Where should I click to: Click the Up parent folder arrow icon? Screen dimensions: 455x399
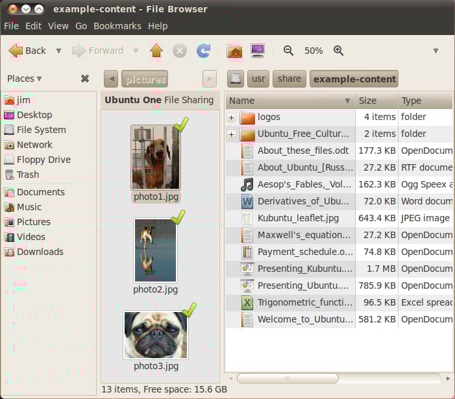[x=156, y=51]
